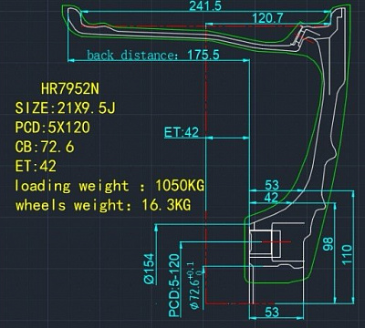Viewport: 365px width, 328px height.
Task: Select the 'Ø154' diameter dimension
Action: [149, 269]
